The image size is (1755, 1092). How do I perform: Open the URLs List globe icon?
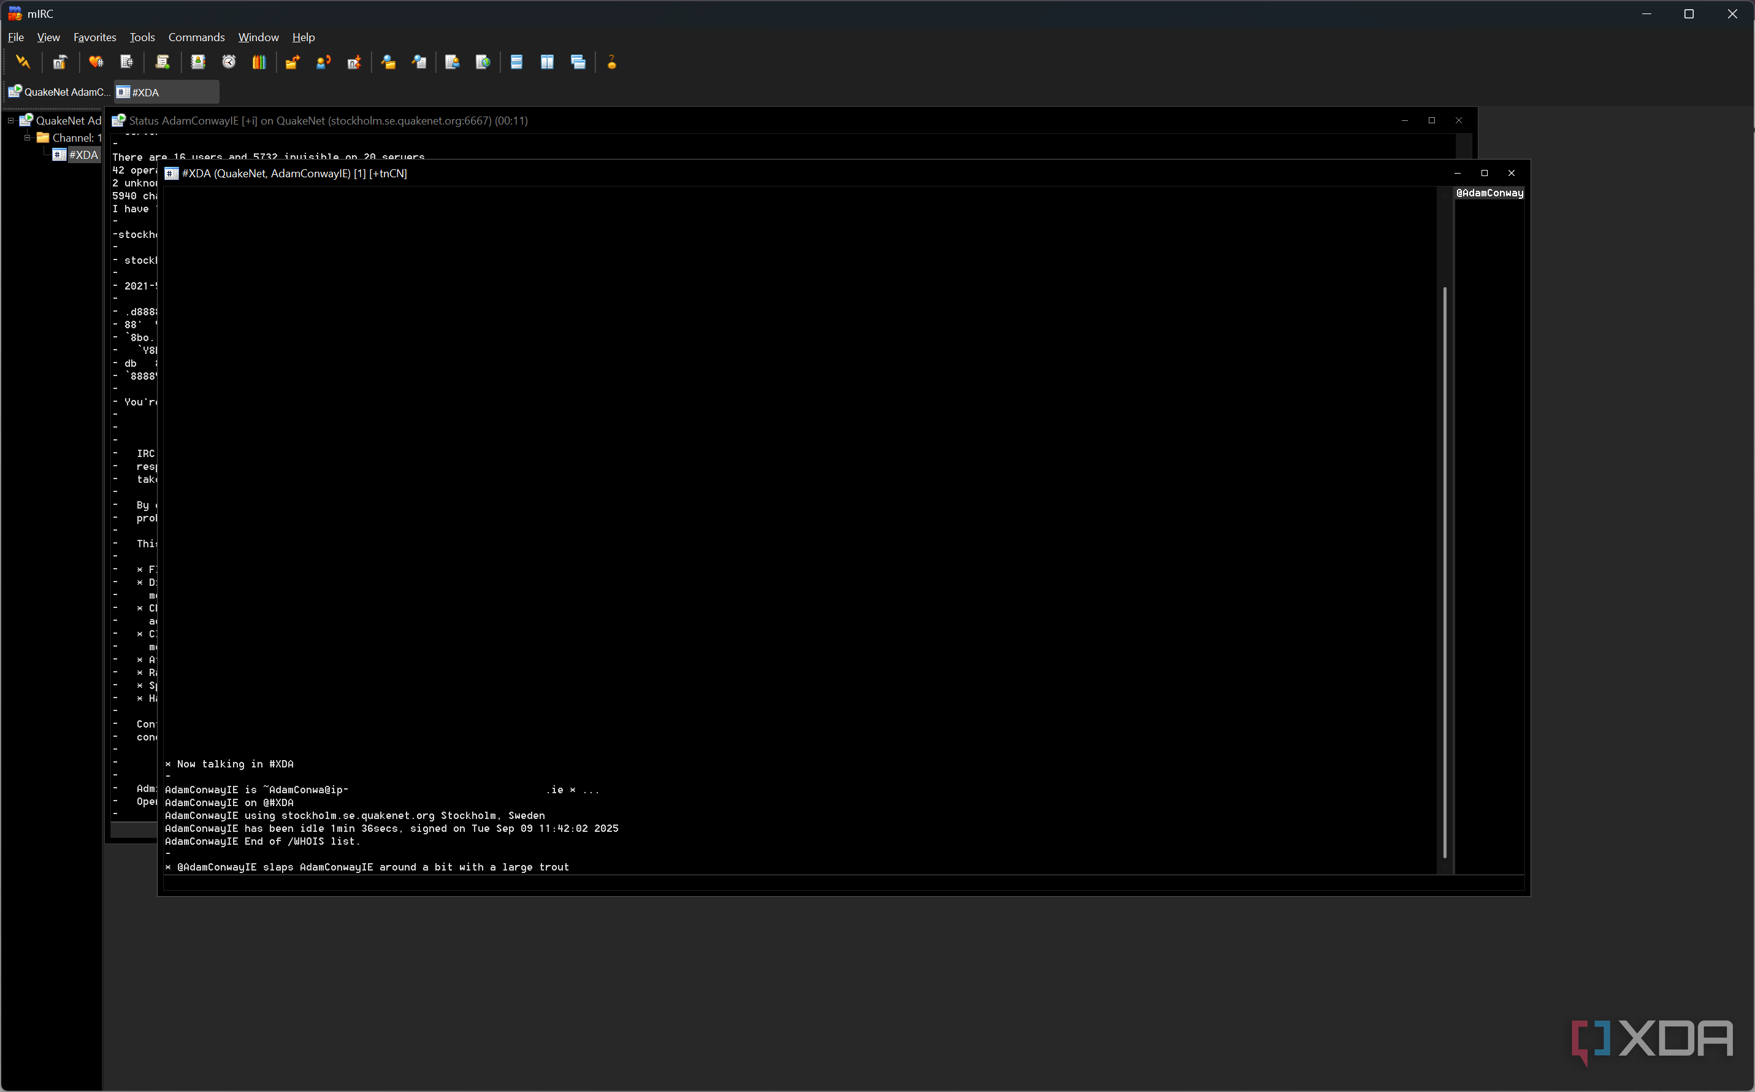(x=484, y=62)
